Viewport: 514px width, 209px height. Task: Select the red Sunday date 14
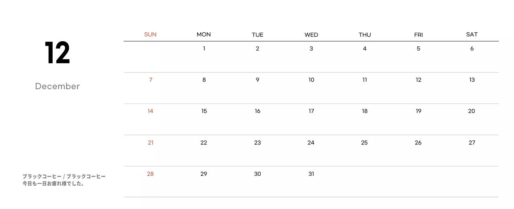coord(150,111)
